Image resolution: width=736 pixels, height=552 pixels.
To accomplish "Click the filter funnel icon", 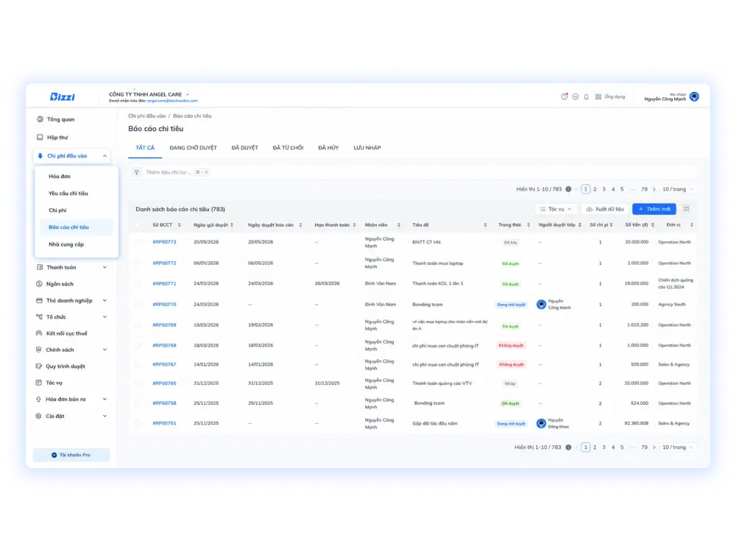I will [137, 172].
